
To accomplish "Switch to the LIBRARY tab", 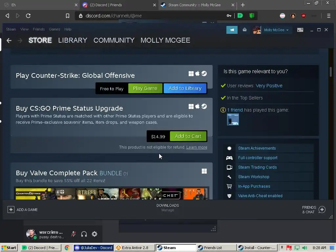I will [x=73, y=40].
